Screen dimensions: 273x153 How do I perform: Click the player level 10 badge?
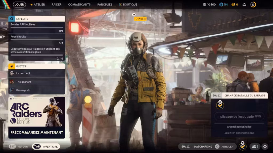[253, 5]
